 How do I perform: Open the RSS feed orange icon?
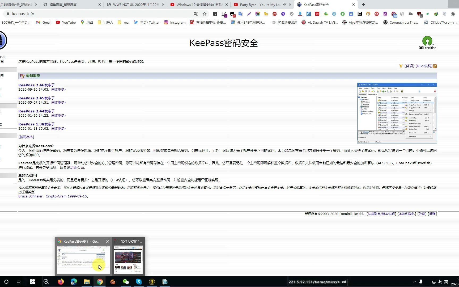pyautogui.click(x=435, y=66)
